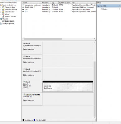The image size is (121, 124).
Task: Click volume list horizontal scrollbar right arrow
Action: (x=94, y=39)
